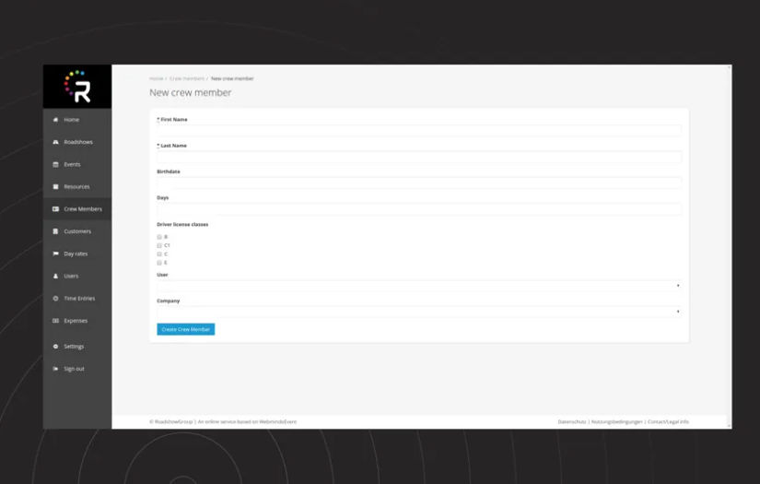Click the Events calendar icon
This screenshot has height=484, width=760.
click(x=55, y=164)
